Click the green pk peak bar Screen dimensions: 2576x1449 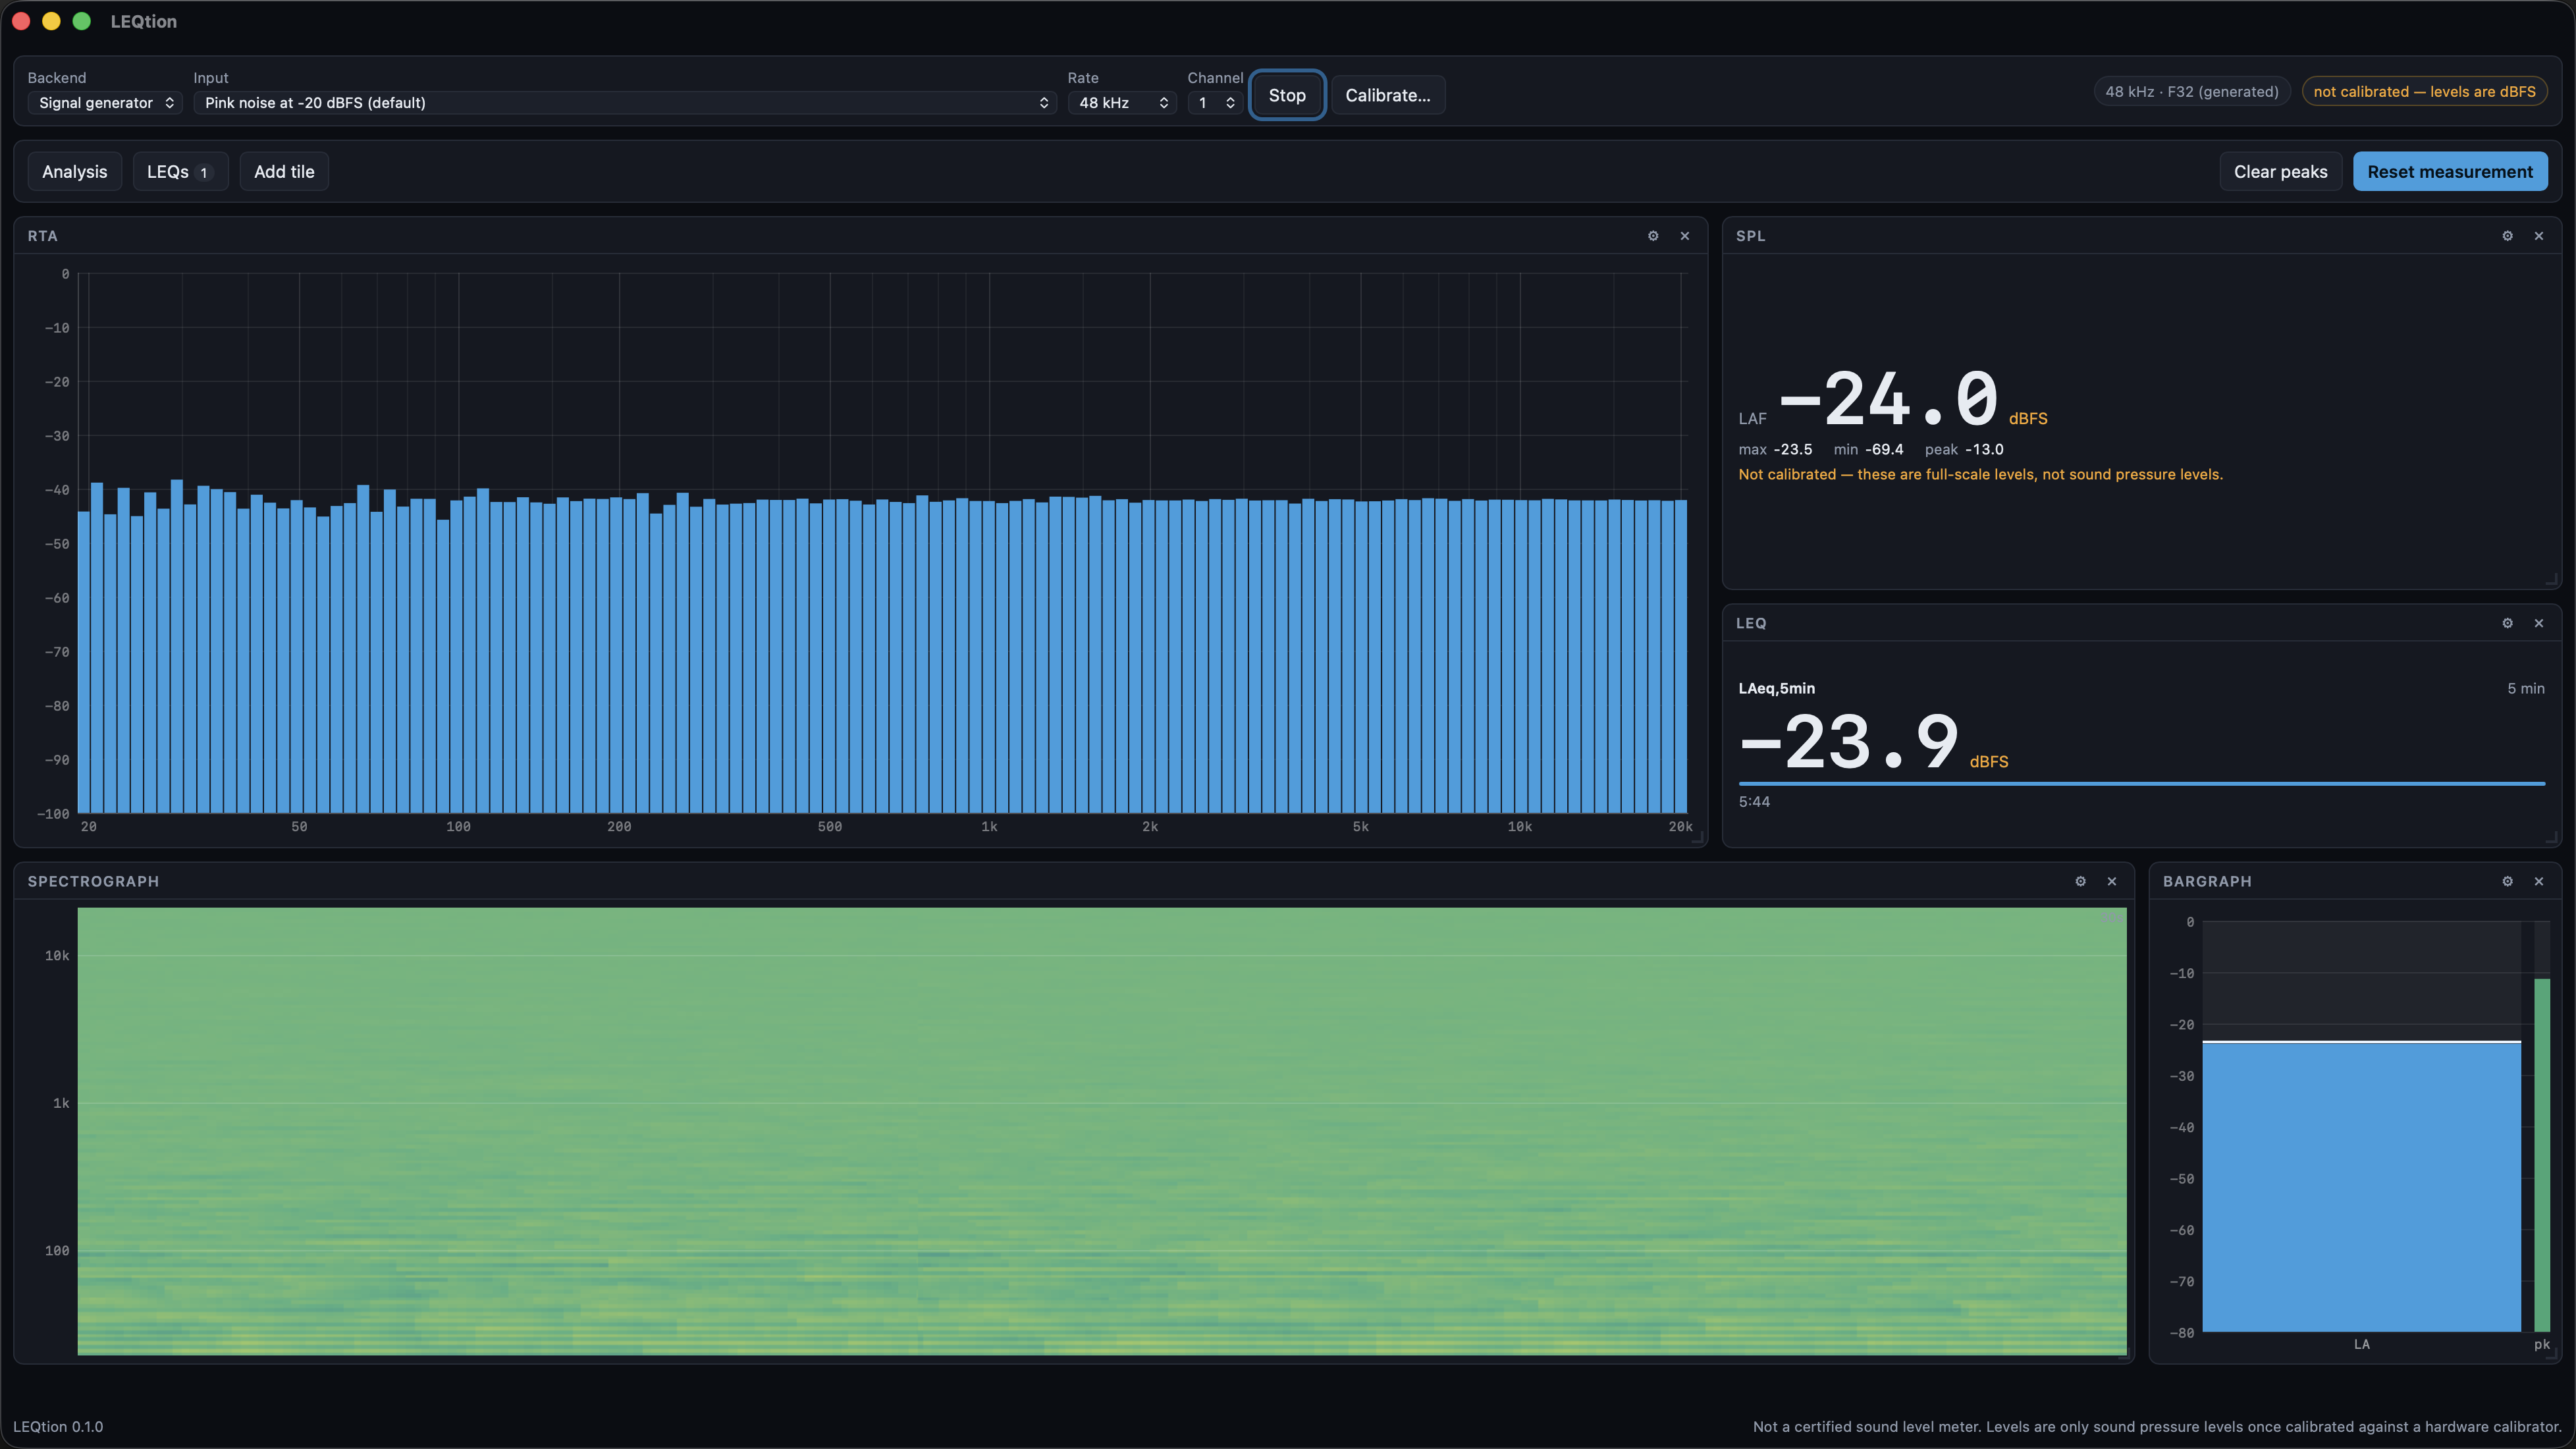(x=2541, y=1155)
